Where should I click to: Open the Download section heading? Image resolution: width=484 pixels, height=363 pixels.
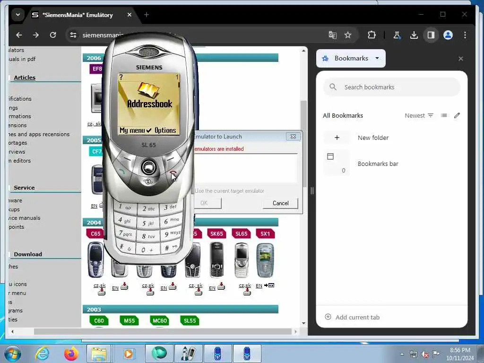[28, 254]
